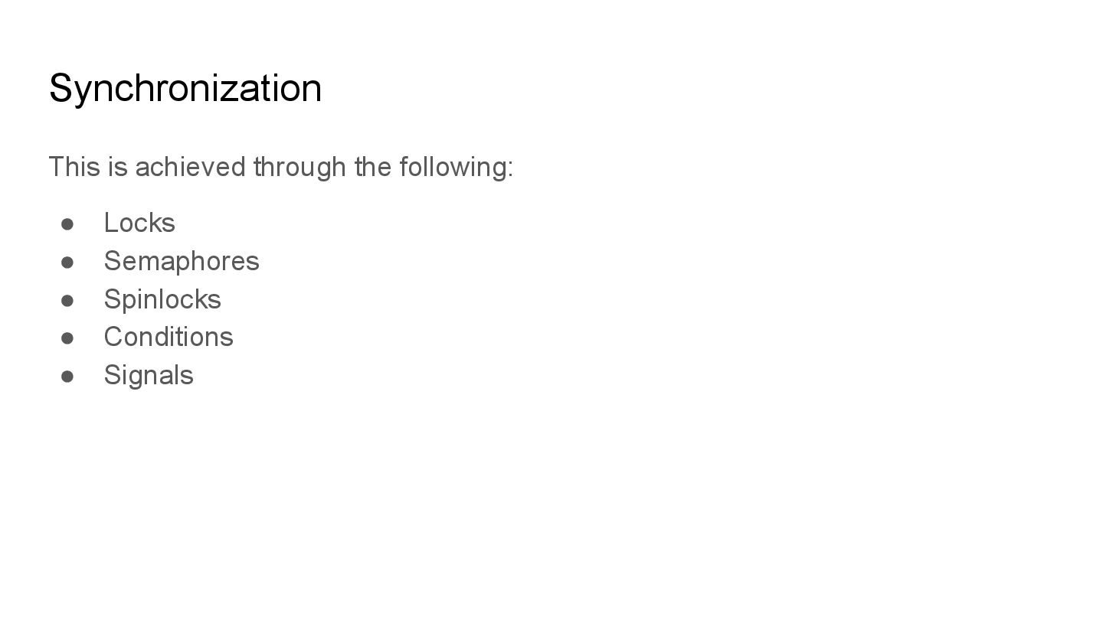Screen dimensions: 1103x620
Task: Click the bullet dot beside Conditions
Action: (x=67, y=338)
